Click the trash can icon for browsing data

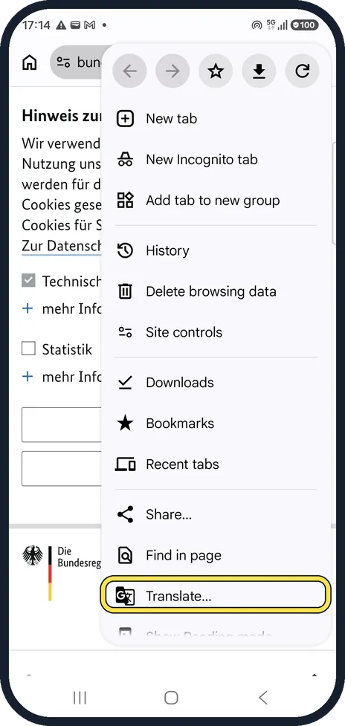[125, 291]
